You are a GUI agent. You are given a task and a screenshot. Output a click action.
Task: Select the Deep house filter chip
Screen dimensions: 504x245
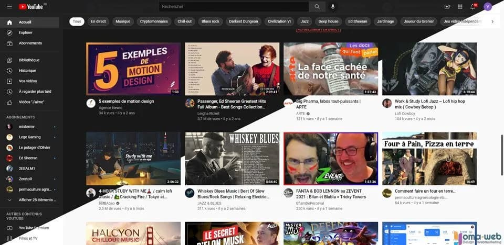[x=328, y=21]
